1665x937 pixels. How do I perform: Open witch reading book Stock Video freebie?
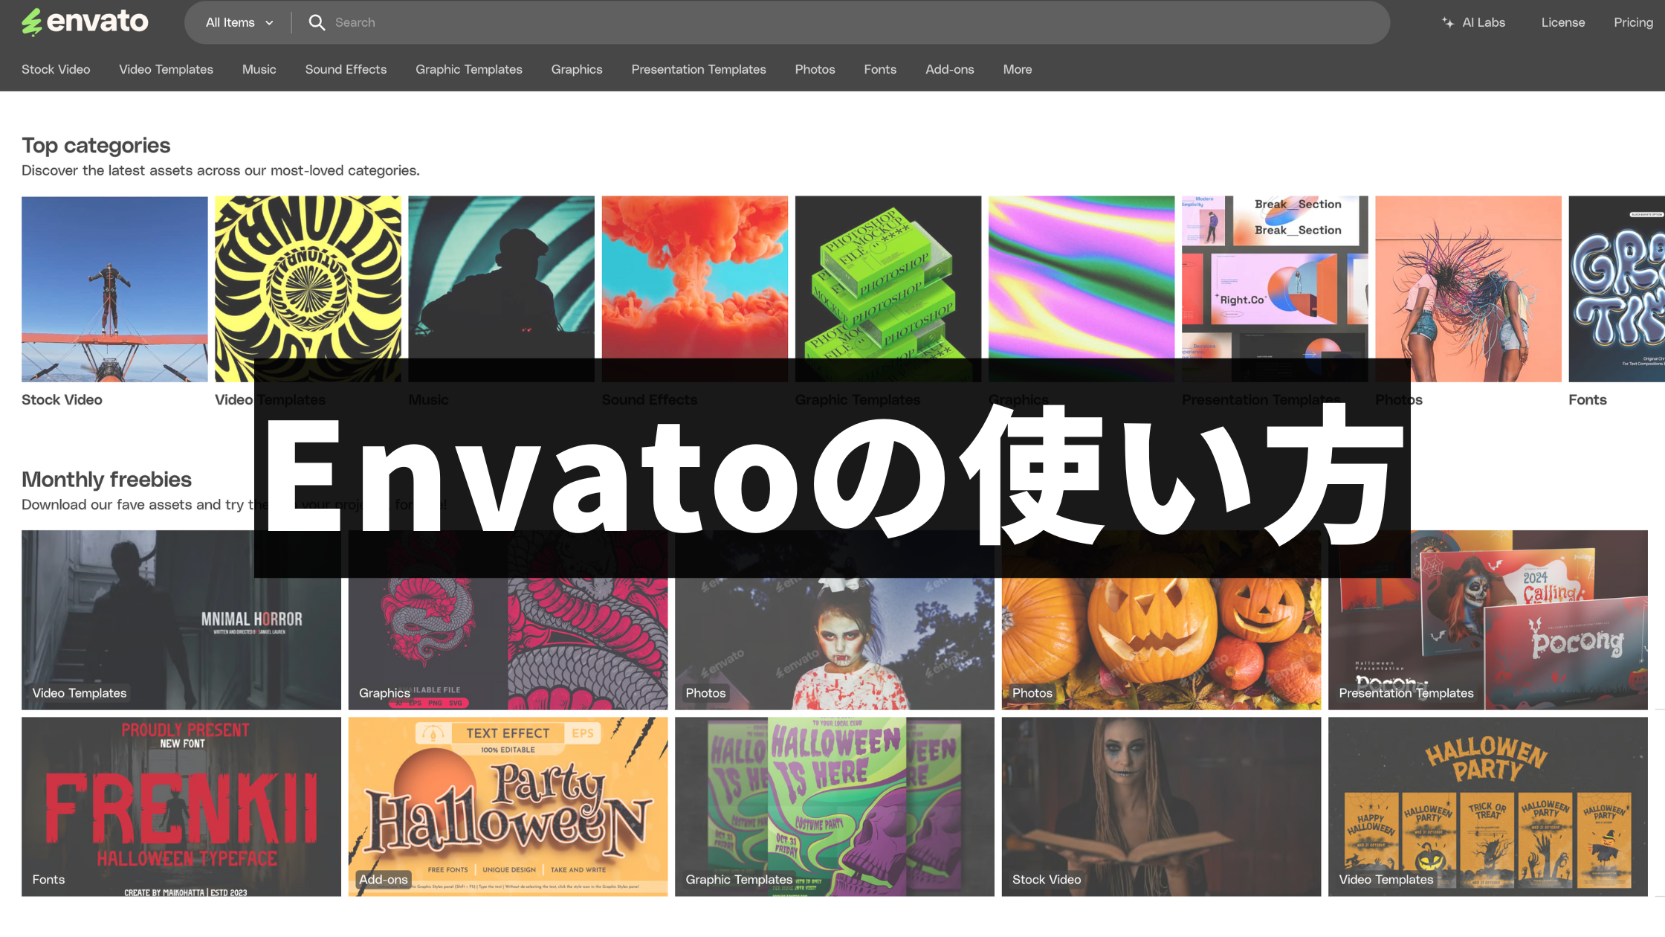point(1161,806)
